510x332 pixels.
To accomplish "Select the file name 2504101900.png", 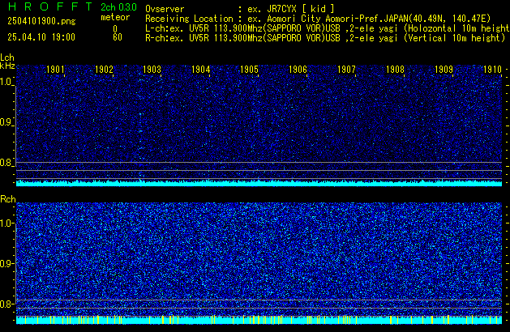I will coord(41,21).
